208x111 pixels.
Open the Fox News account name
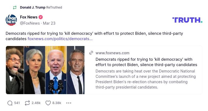pyautogui.click(x=29, y=17)
